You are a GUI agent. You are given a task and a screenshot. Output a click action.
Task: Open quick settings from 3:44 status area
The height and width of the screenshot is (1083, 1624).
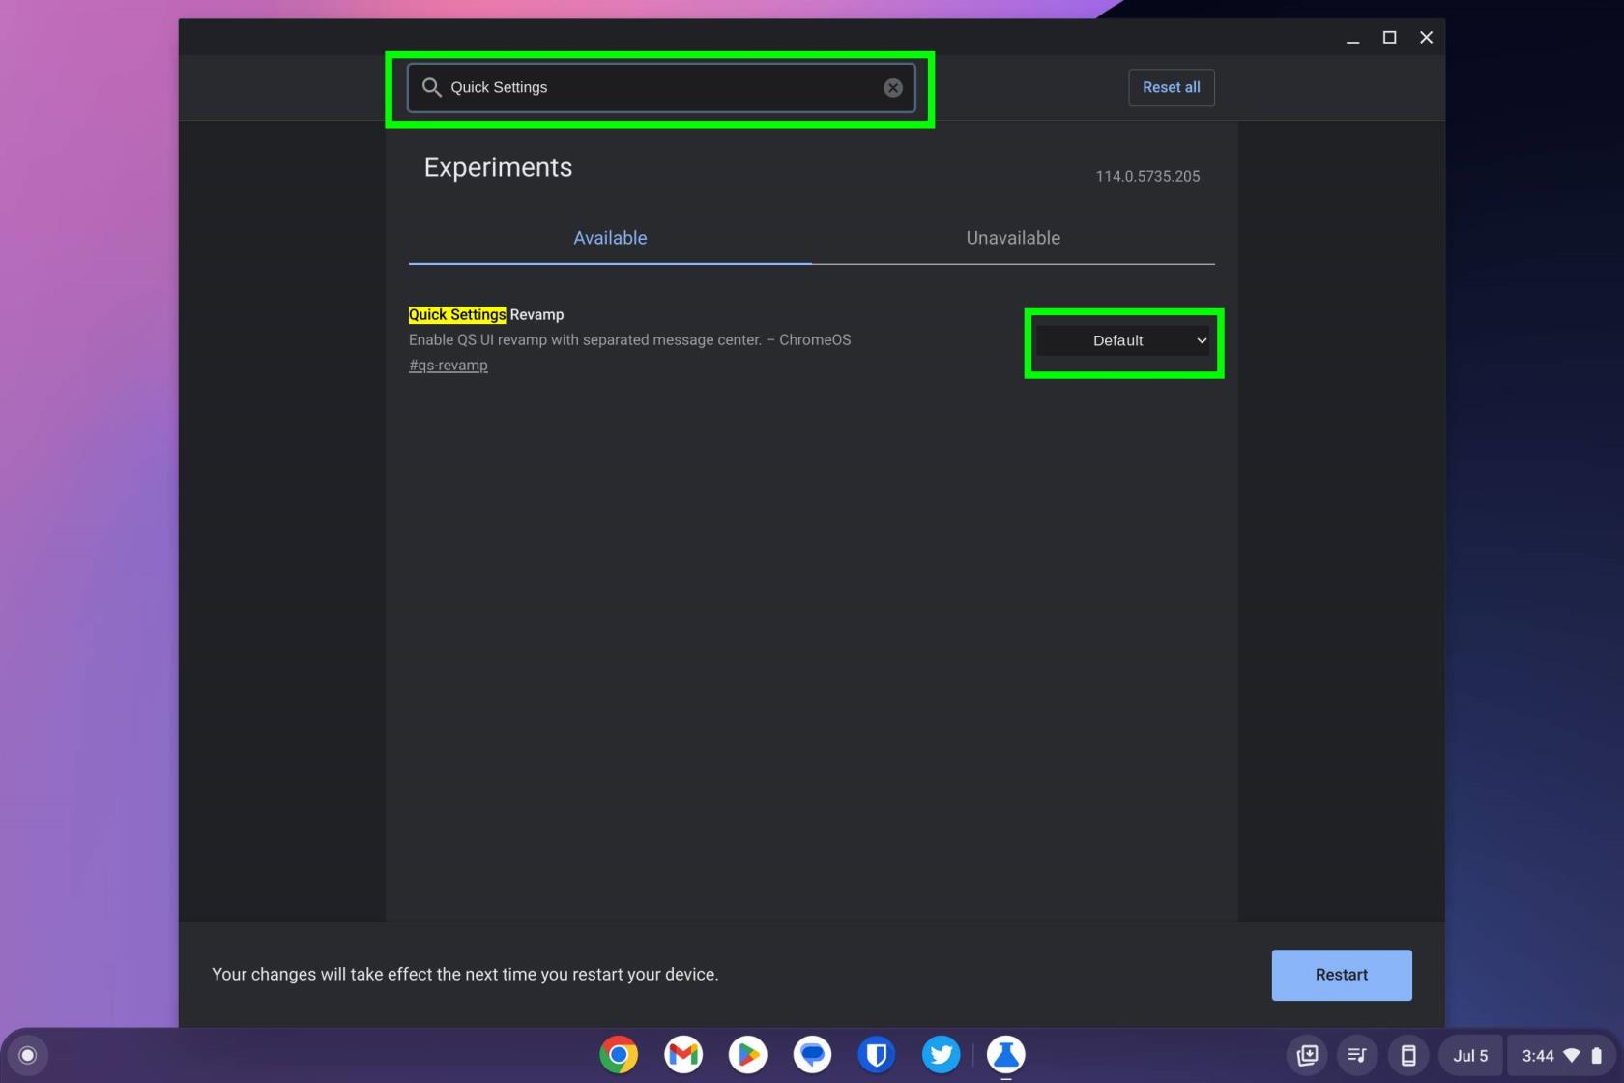point(1561,1055)
